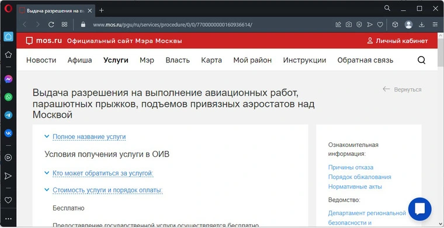Open the Карта menu item
This screenshot has height=228, width=444.
coord(211,60)
